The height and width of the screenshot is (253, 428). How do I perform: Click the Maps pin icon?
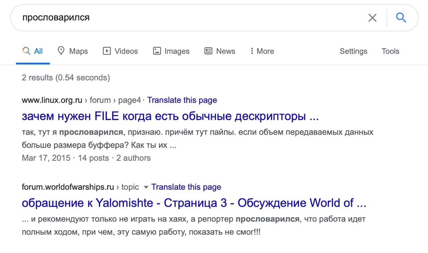(x=61, y=51)
